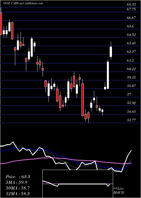
Task: Click the 62.37 price axis label
Action: (x=131, y=52)
